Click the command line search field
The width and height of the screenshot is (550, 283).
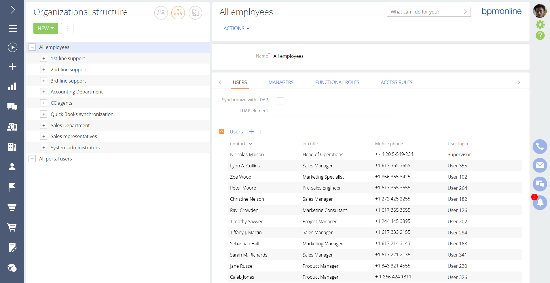(x=425, y=12)
